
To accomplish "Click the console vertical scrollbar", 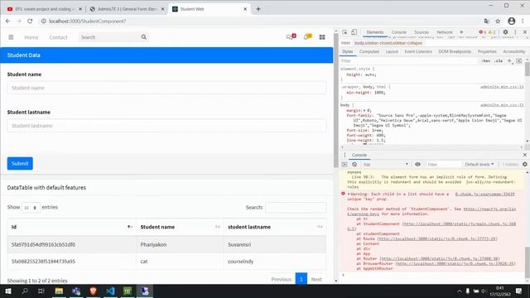I will coord(528,263).
